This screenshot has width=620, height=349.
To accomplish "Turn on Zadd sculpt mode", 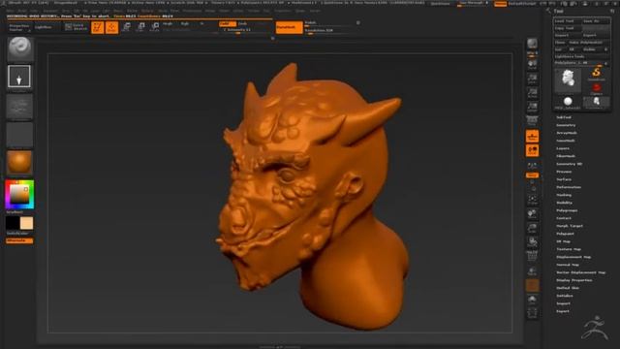I will 227,23.
